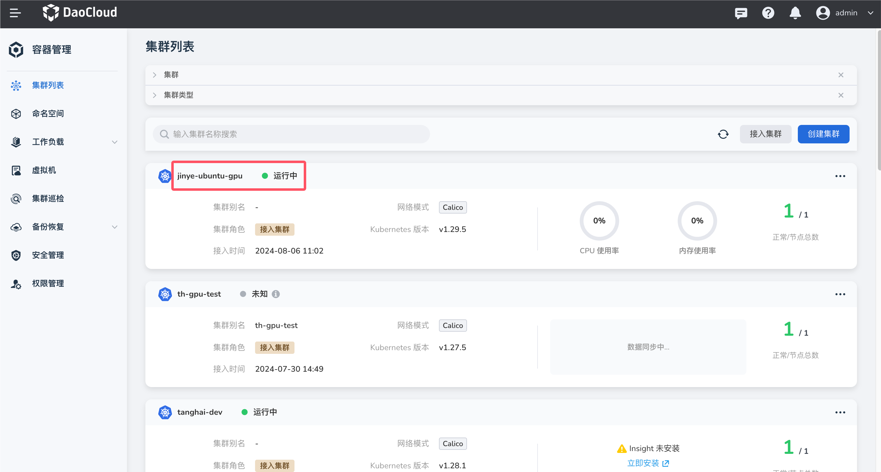Screen dimensions: 881x472
Task: Expand the 集群 filter section
Action: (x=155, y=75)
